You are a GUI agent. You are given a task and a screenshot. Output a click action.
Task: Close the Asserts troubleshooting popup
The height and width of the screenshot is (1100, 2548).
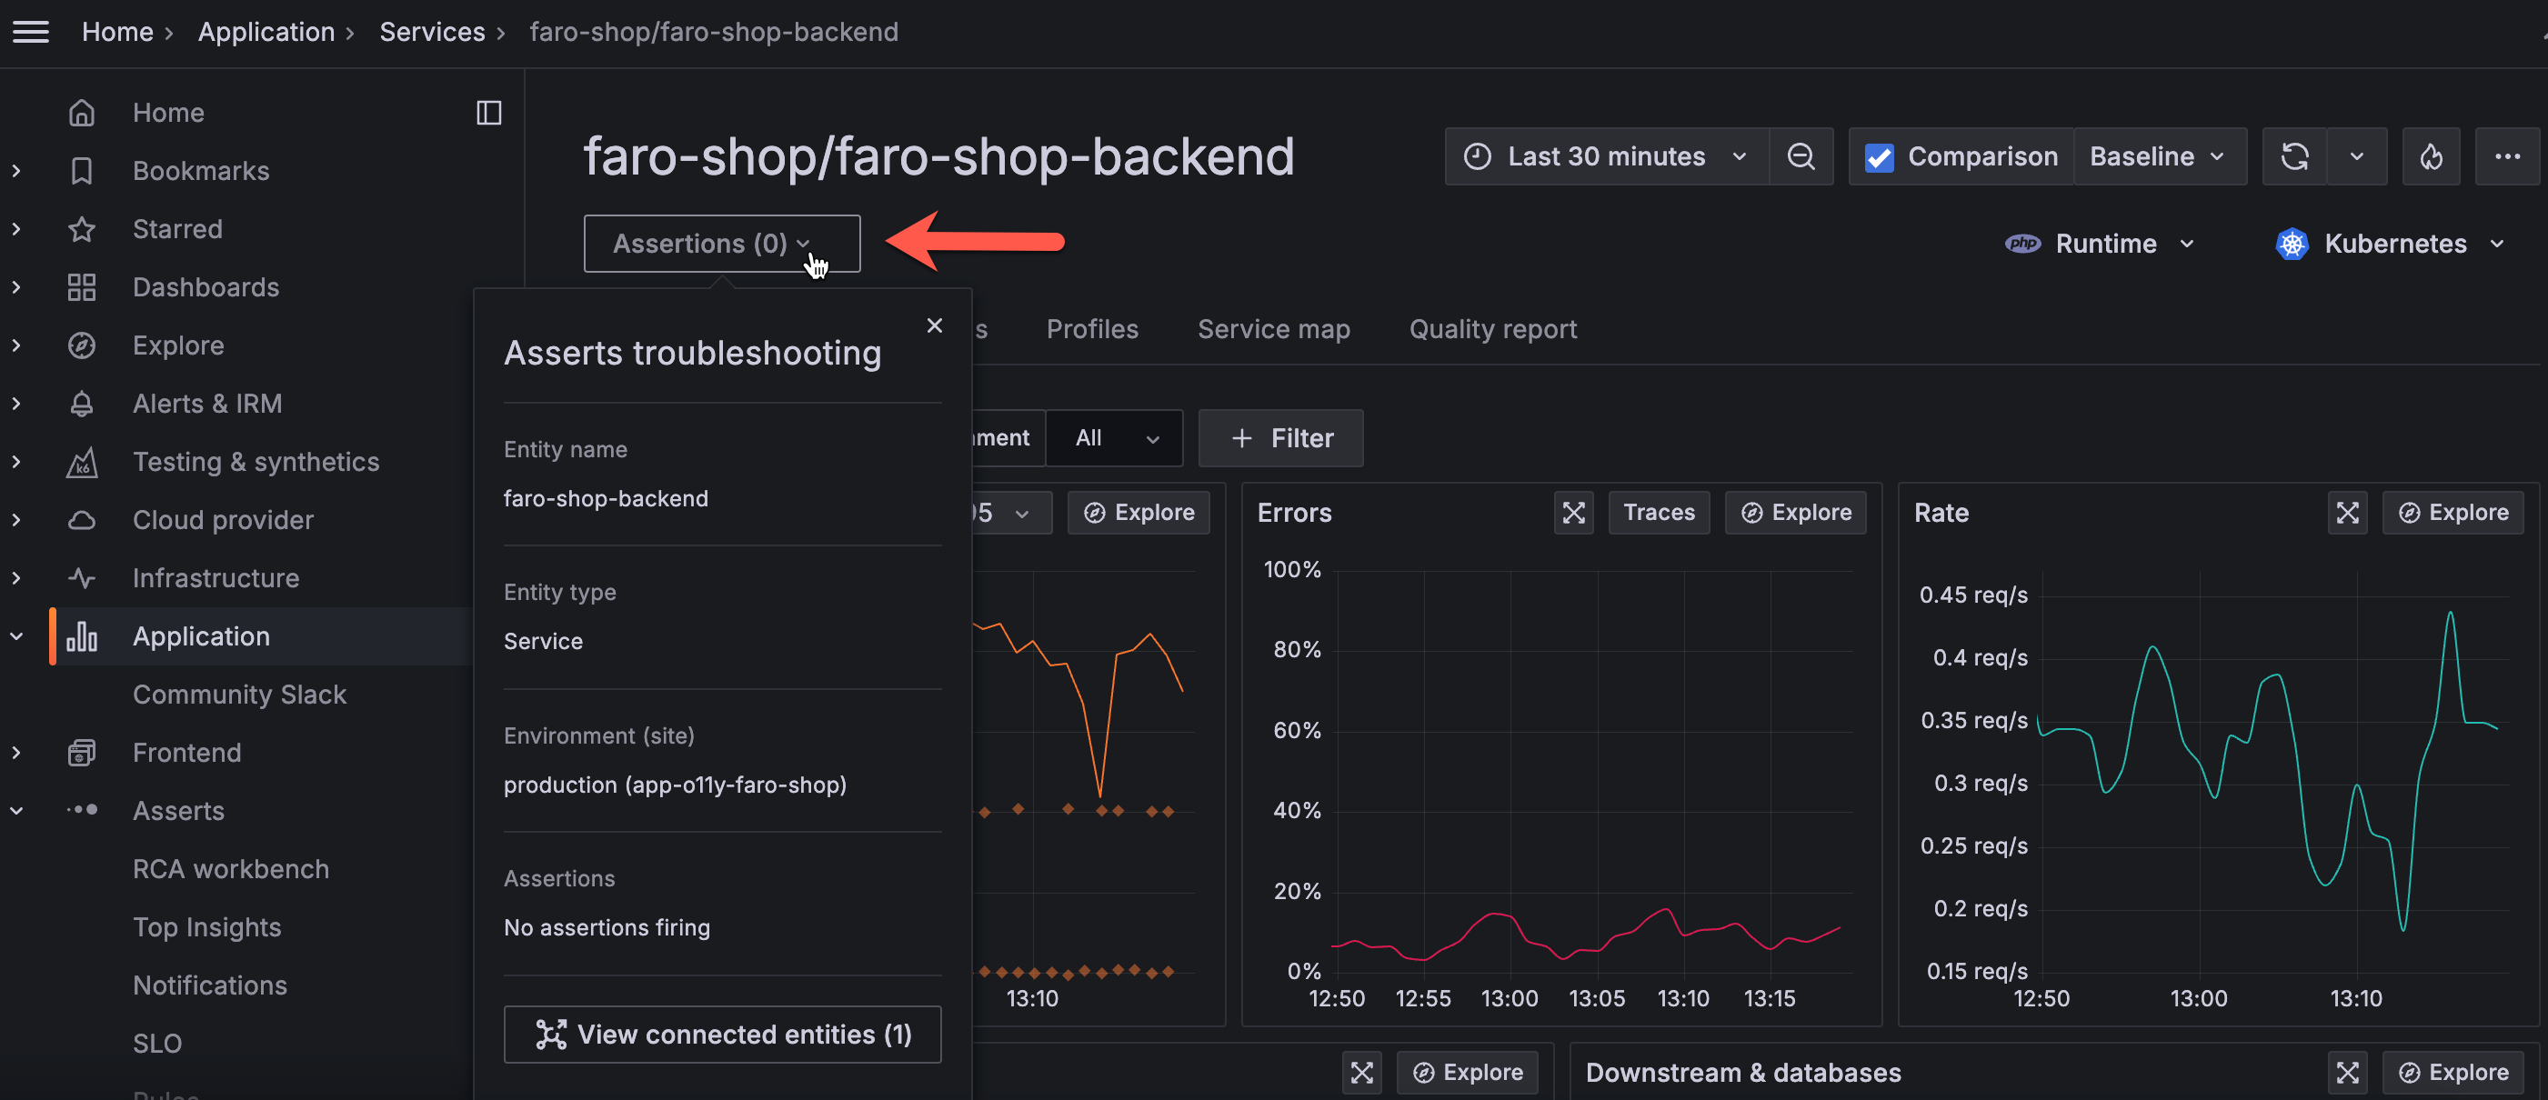934,325
